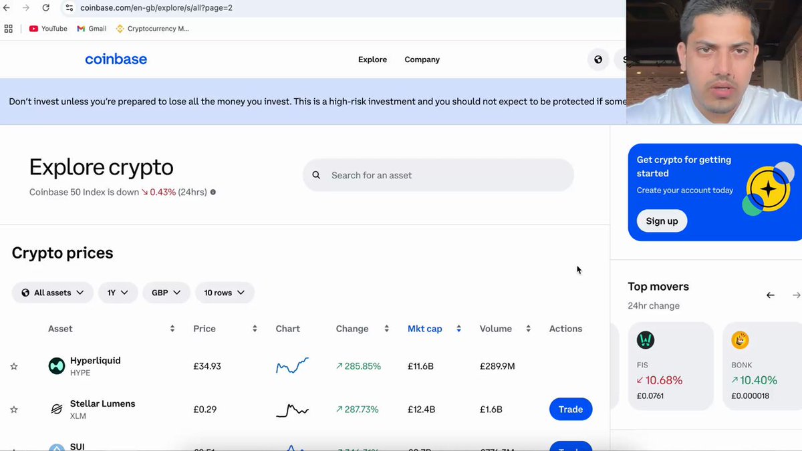Open the BONK top mover card
This screenshot has height=451, width=802.
click(763, 366)
